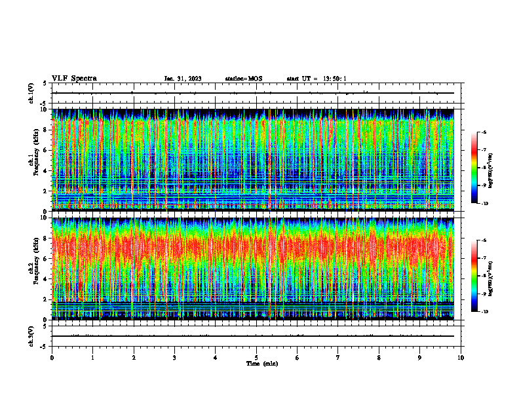
Task: Click tick label "10" on the Time axis
Action: pyautogui.click(x=461, y=358)
